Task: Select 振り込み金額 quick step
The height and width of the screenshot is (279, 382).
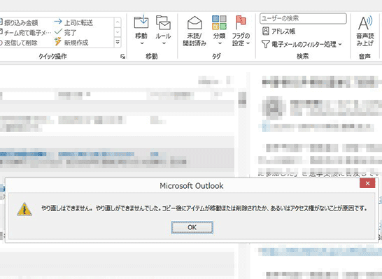Action: pyautogui.click(x=19, y=22)
